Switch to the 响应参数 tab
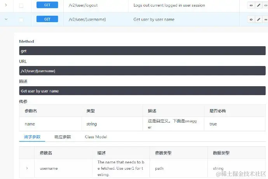 (63, 137)
